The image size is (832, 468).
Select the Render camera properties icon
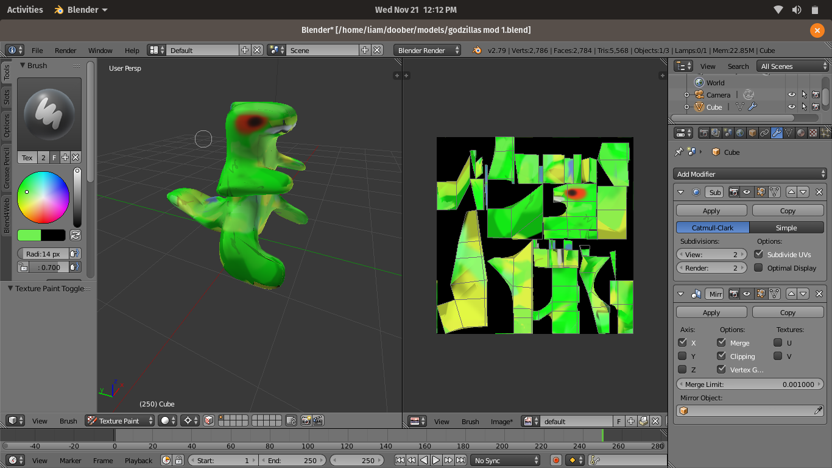coord(703,133)
